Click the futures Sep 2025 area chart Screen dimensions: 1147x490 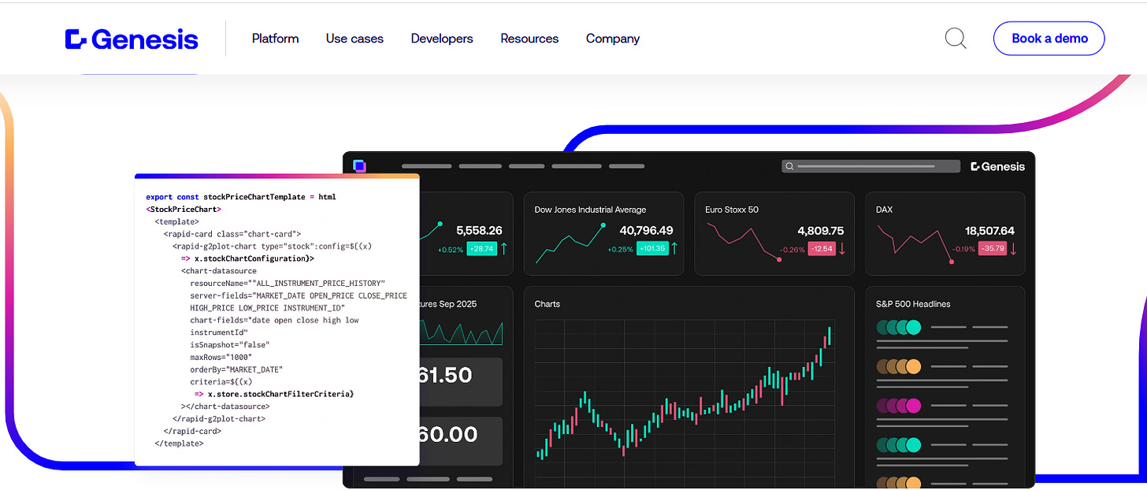pos(461,332)
